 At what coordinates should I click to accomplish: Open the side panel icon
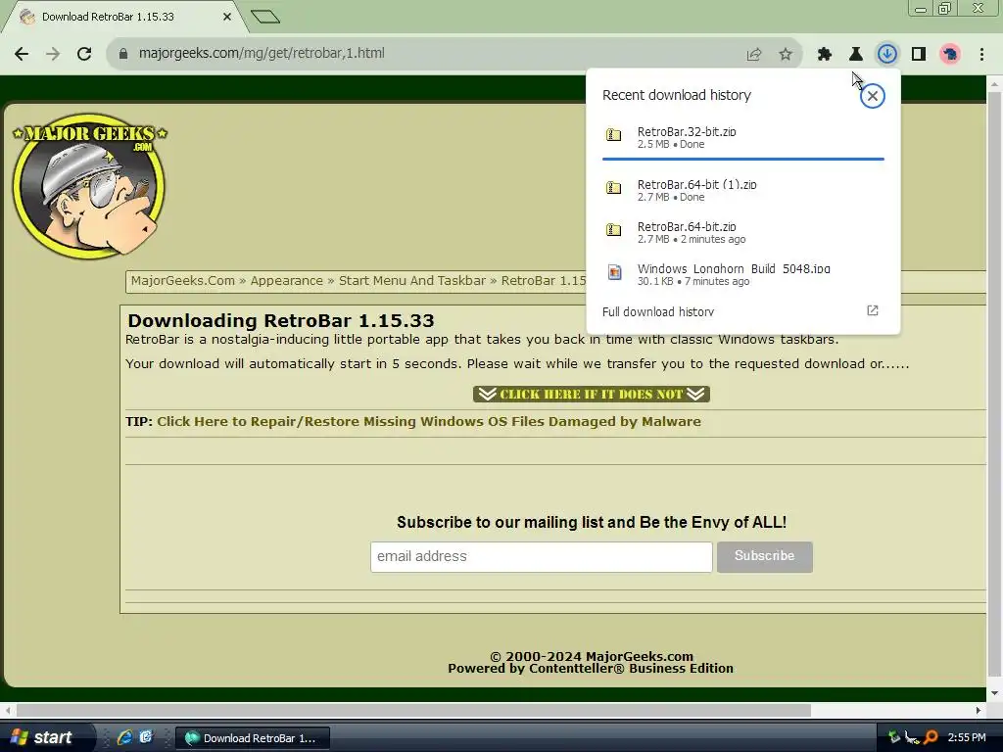pyautogui.click(x=919, y=55)
